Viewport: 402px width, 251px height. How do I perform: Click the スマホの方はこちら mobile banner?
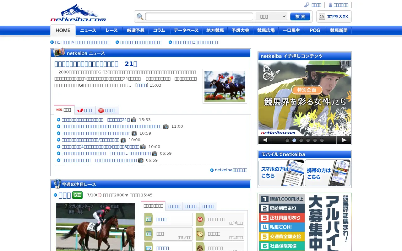pos(281,173)
